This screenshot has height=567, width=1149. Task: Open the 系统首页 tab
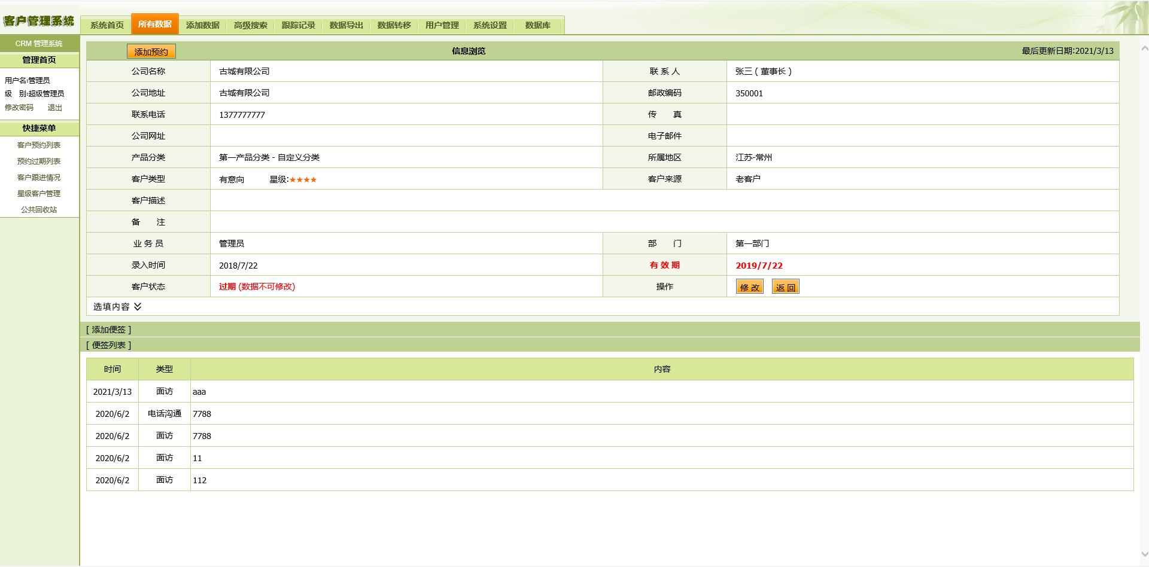pos(107,25)
